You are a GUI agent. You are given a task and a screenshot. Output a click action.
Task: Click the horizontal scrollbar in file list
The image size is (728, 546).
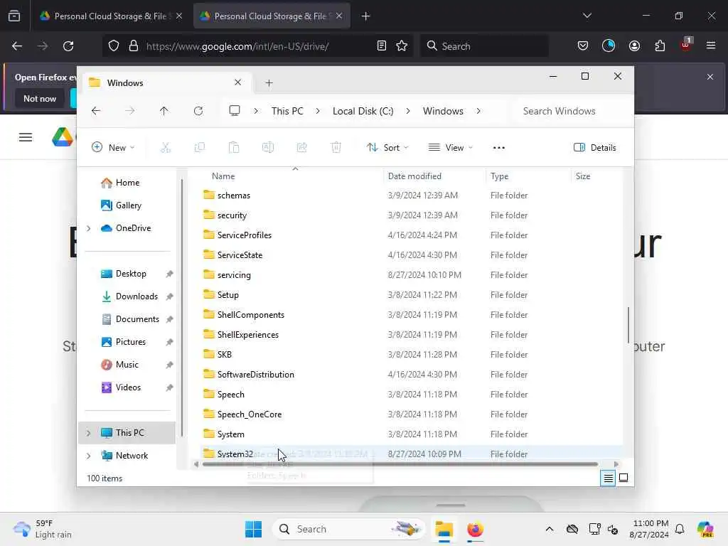click(400, 464)
